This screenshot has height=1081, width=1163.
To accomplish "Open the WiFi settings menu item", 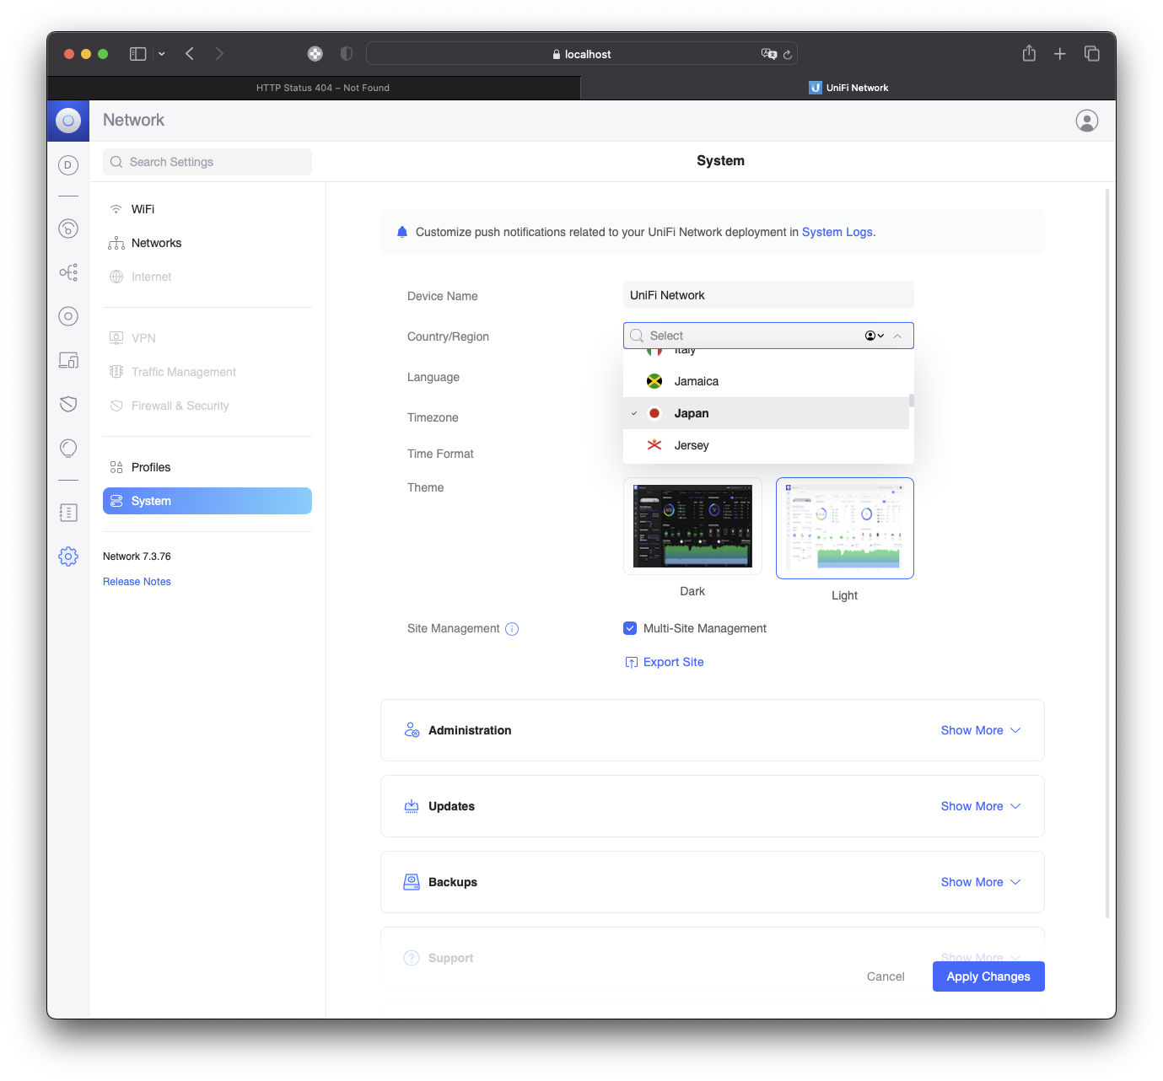I will [207, 209].
